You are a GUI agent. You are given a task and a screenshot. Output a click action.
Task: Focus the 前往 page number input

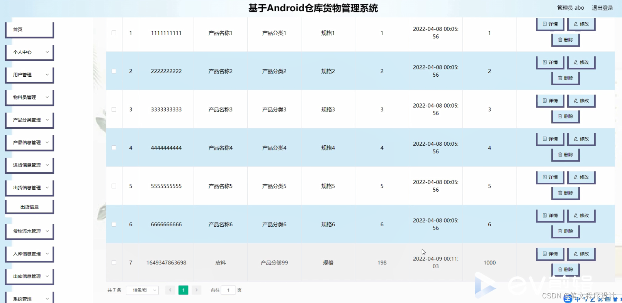pyautogui.click(x=228, y=290)
